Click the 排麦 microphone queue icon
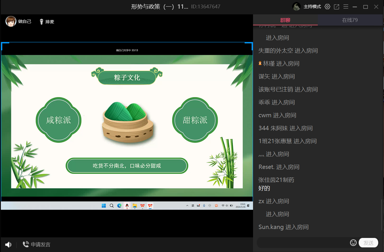 pyautogui.click(x=41, y=22)
